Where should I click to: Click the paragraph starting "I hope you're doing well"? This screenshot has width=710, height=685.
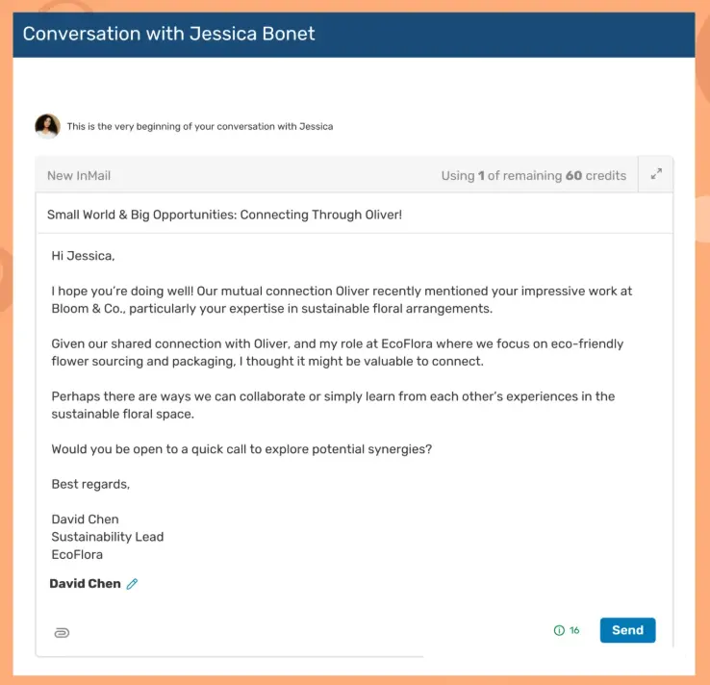[x=342, y=299]
